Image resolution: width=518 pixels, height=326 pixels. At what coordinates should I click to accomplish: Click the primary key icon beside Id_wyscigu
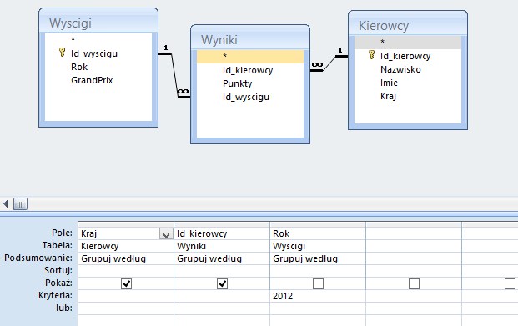pos(62,53)
